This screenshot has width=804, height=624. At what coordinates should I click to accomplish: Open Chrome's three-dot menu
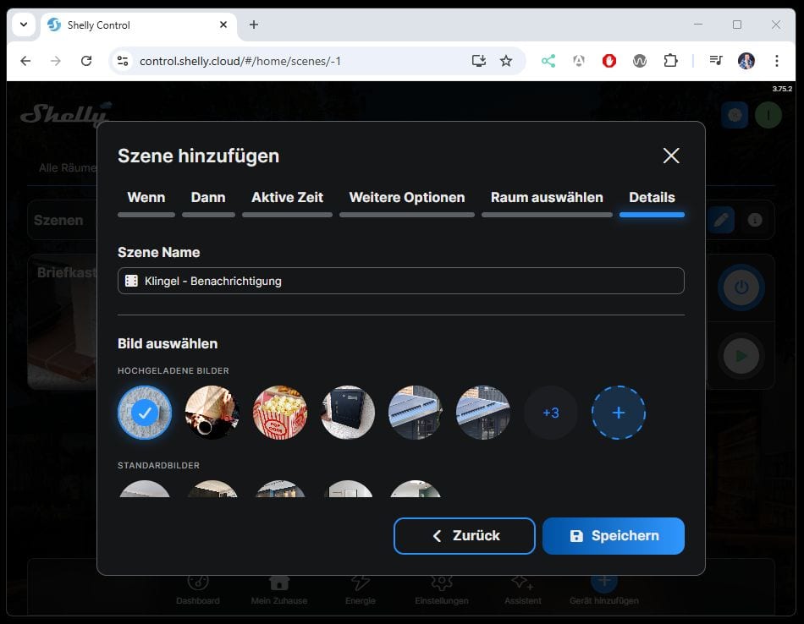(x=776, y=61)
